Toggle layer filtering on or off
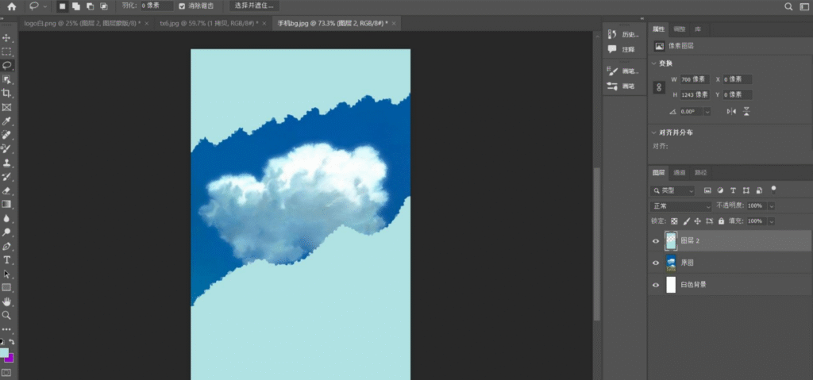 (x=773, y=190)
